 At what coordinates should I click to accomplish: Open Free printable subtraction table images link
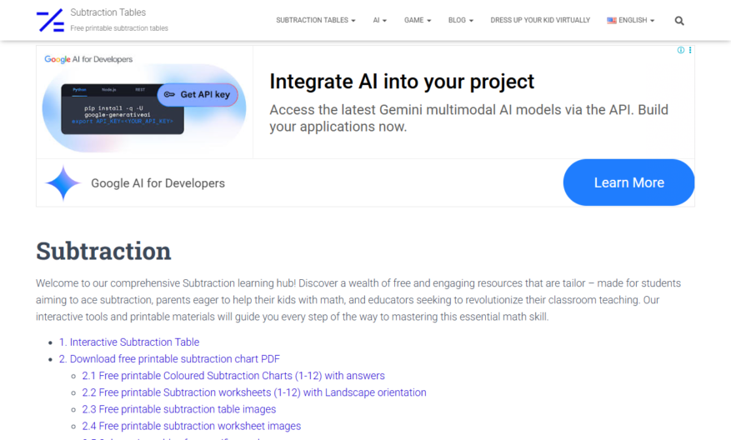pyautogui.click(x=179, y=409)
